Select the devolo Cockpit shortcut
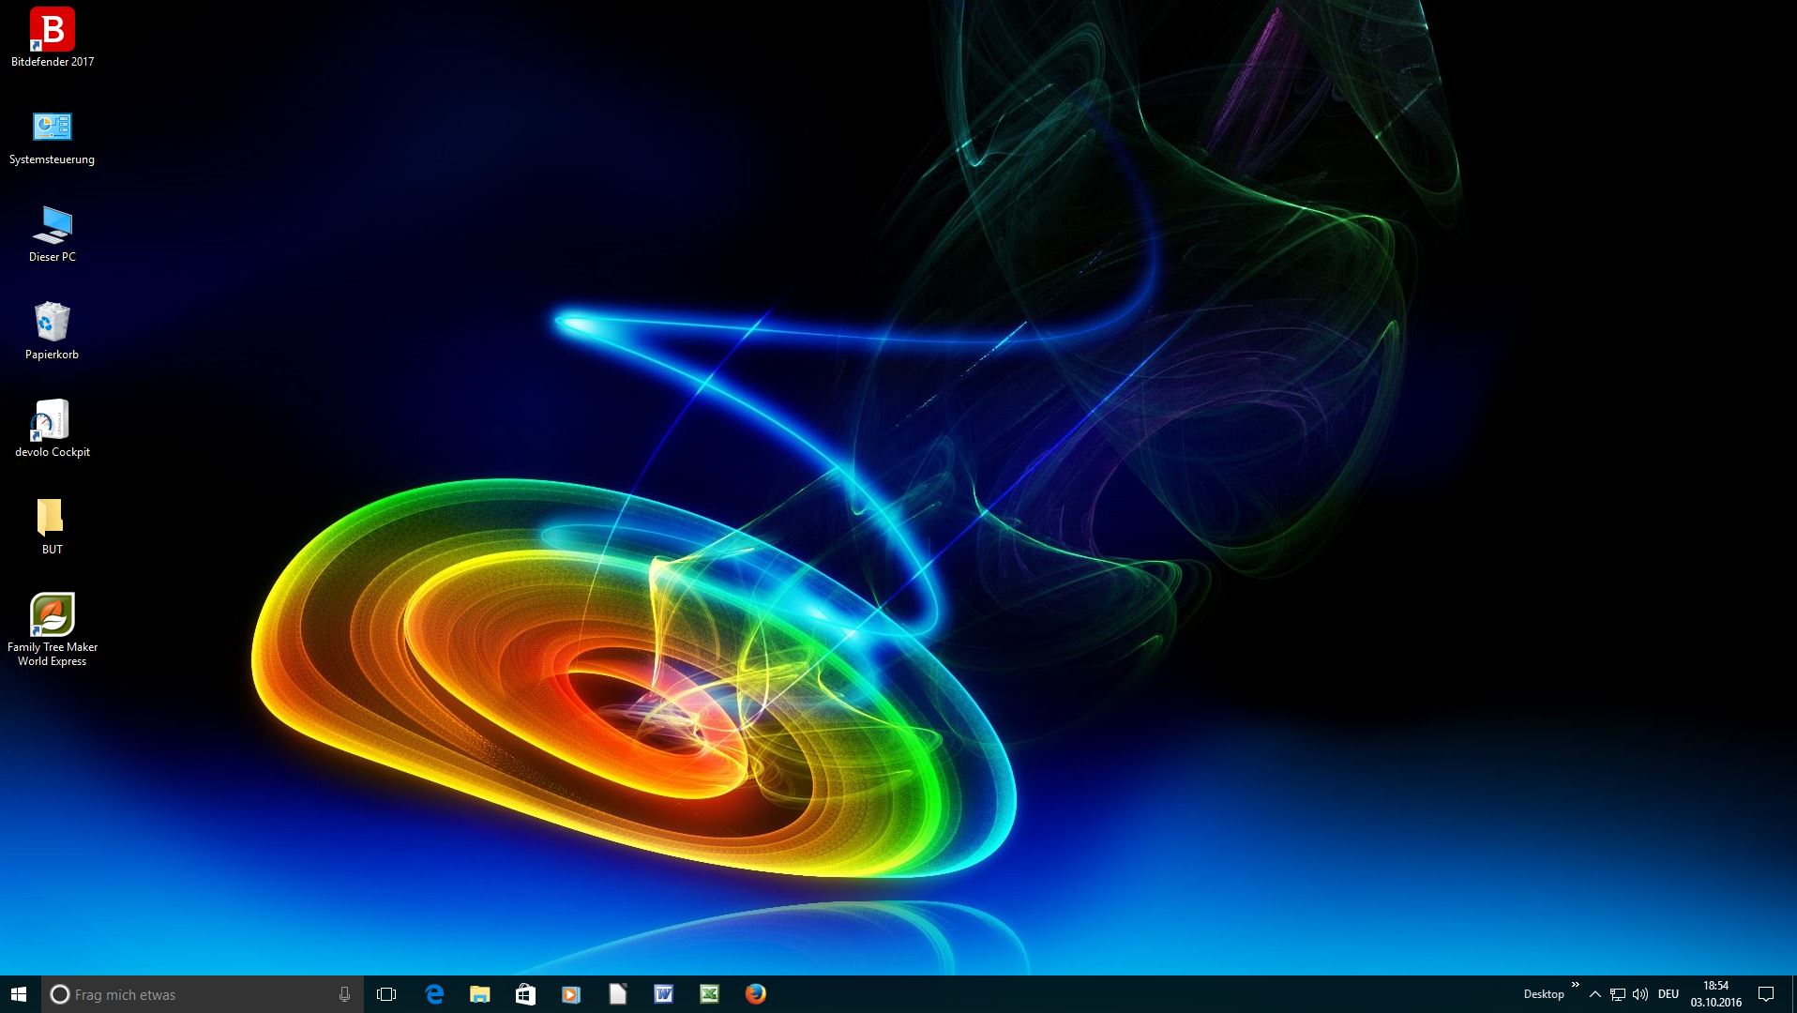This screenshot has width=1797, height=1013. [52, 421]
